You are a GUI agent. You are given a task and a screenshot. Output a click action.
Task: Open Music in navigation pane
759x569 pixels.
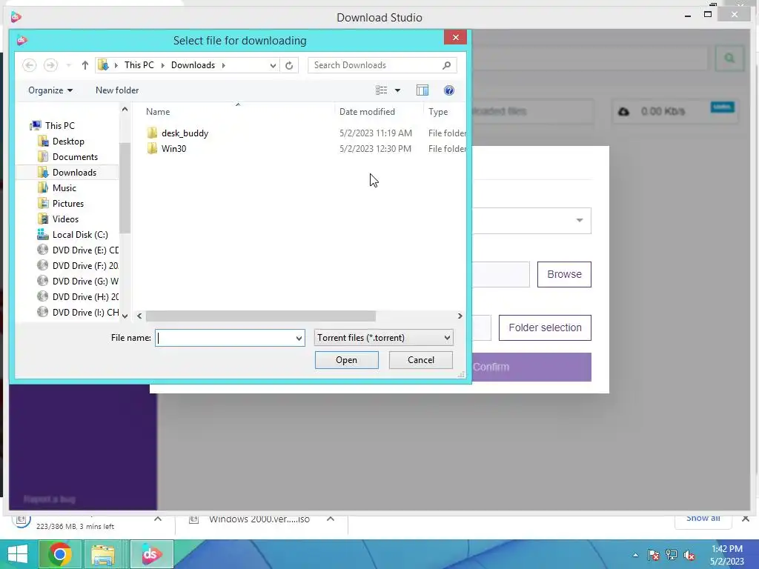pyautogui.click(x=64, y=187)
